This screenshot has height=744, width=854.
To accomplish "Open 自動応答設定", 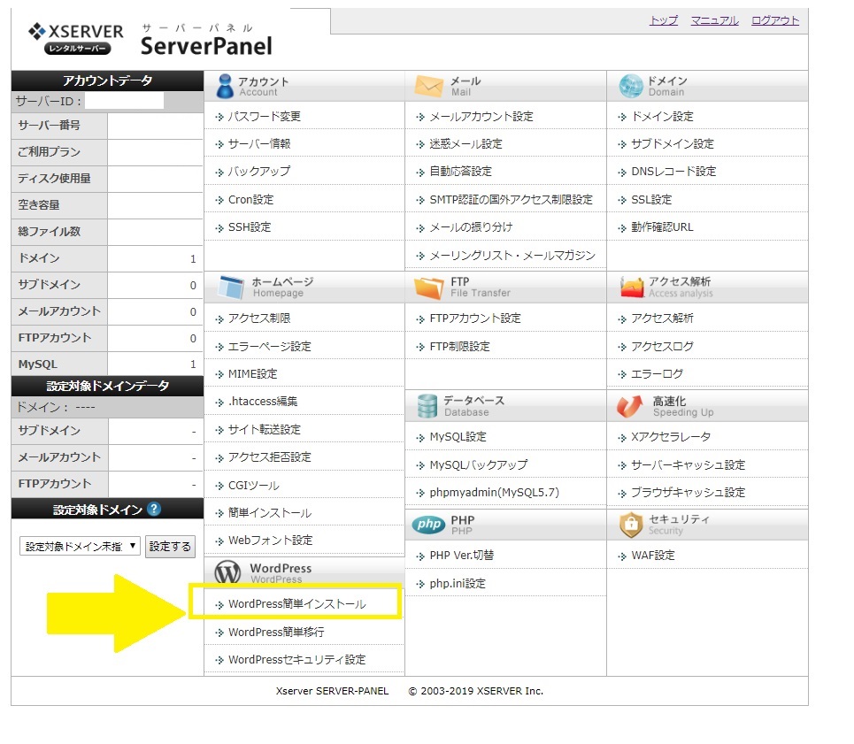I will pyautogui.click(x=461, y=172).
